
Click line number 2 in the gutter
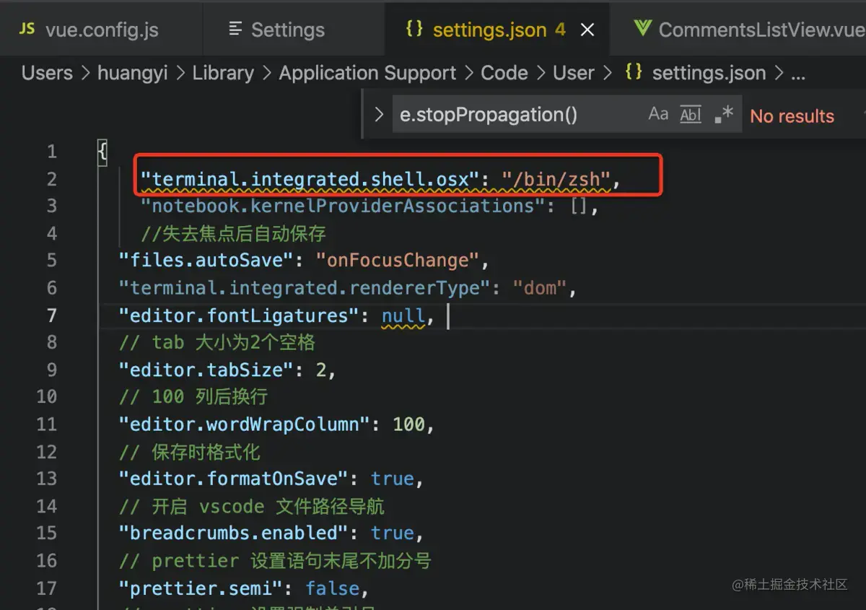pos(51,179)
